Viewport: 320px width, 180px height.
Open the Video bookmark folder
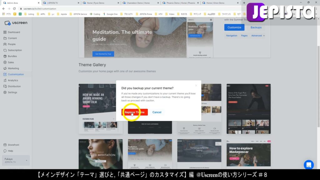[x=170, y=14]
